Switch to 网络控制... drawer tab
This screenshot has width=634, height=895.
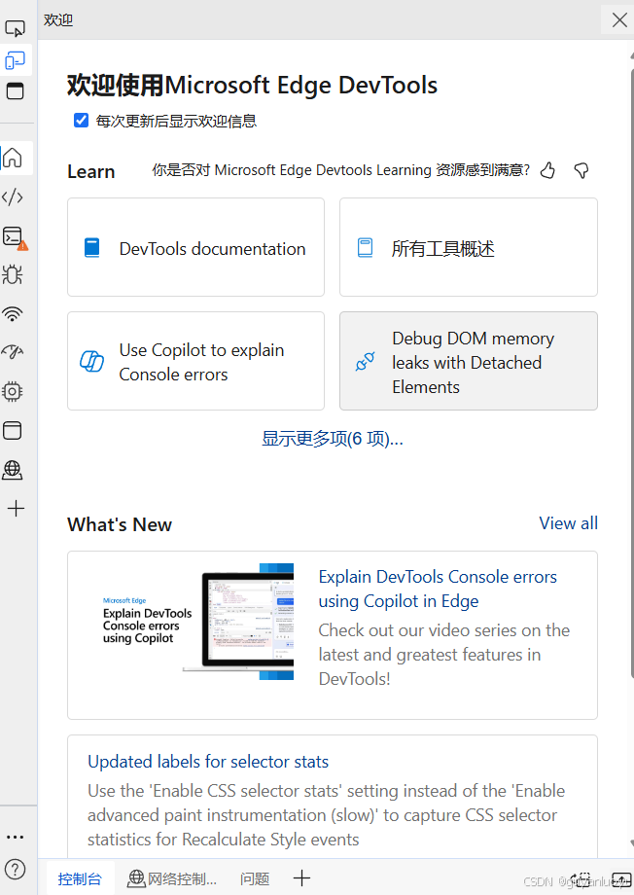pyautogui.click(x=172, y=878)
